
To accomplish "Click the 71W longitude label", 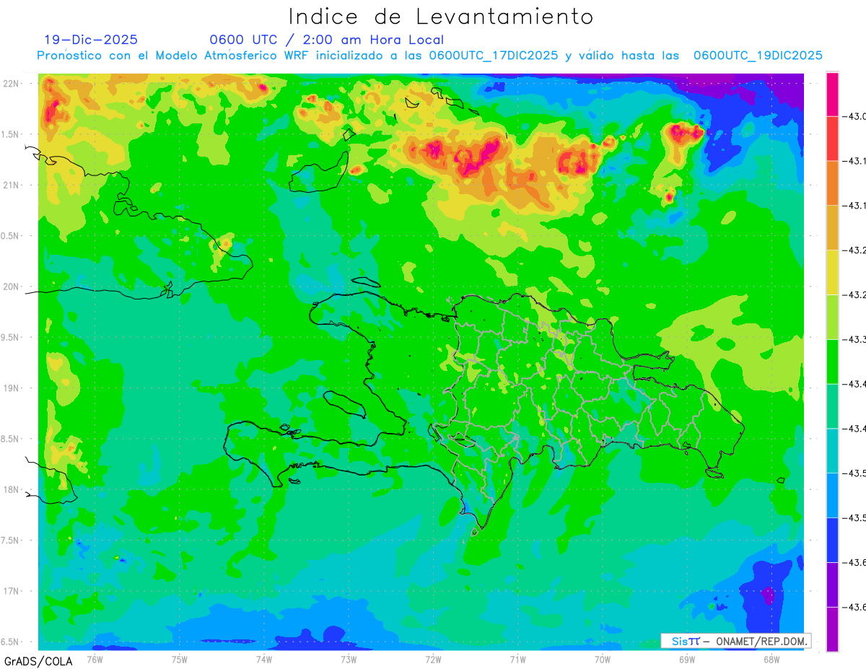I will coord(517,659).
